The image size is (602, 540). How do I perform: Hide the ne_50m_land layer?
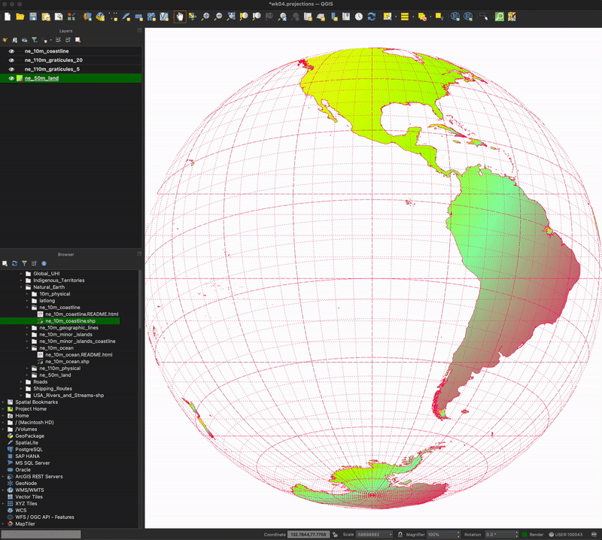[x=12, y=77]
